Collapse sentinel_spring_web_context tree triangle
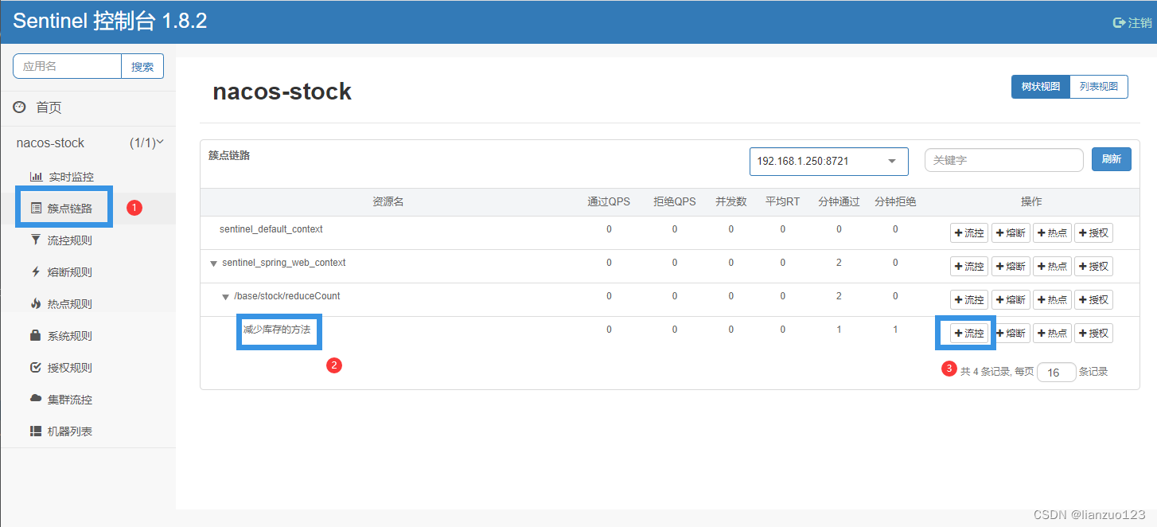 [x=213, y=263]
